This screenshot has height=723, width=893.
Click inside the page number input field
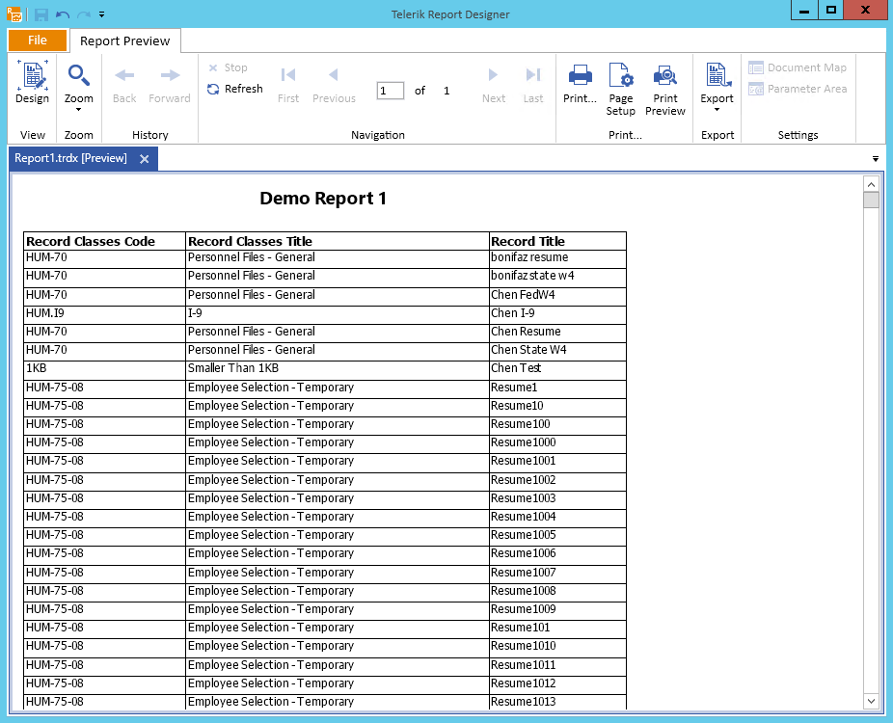point(390,90)
